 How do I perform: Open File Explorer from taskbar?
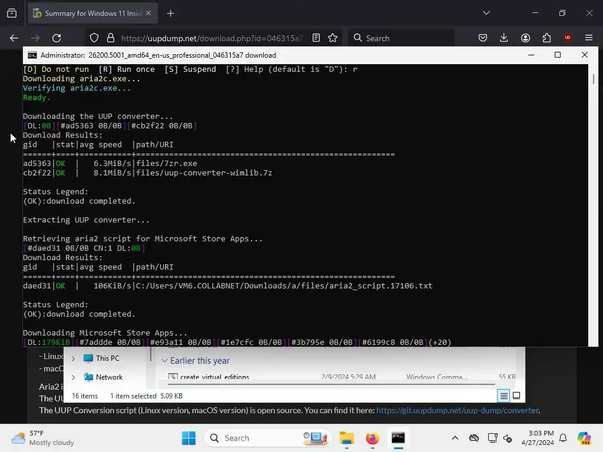(x=346, y=438)
